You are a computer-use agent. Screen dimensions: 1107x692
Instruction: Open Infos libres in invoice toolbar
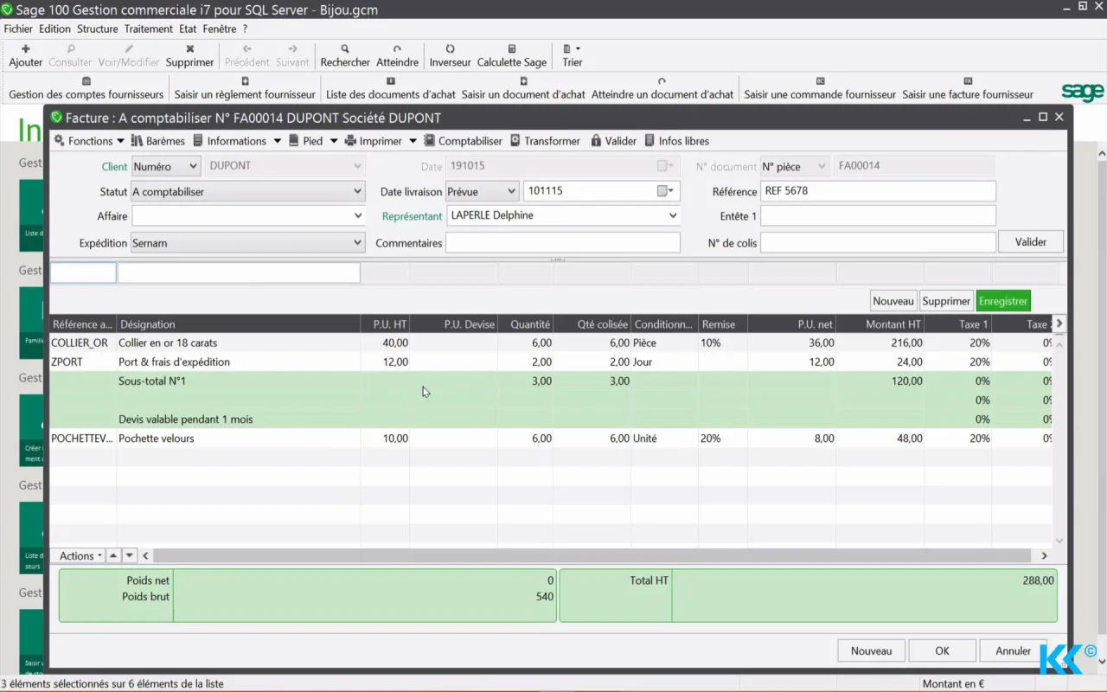[677, 141]
